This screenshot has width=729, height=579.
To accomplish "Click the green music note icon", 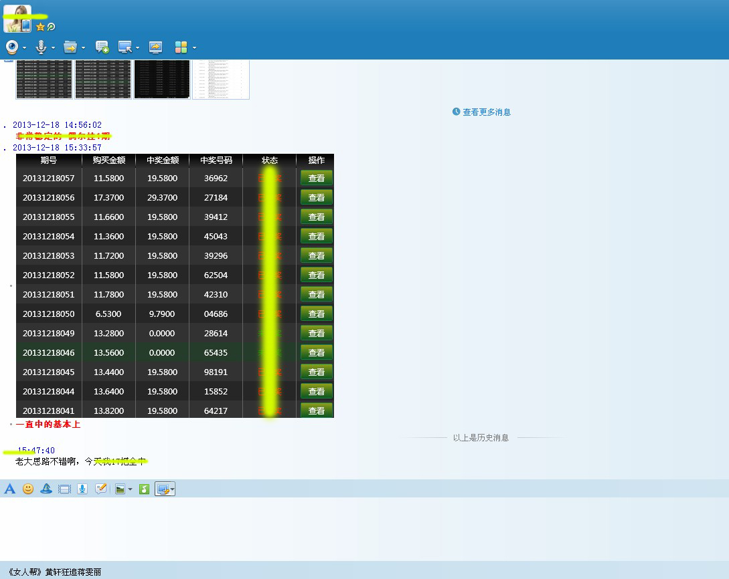I will [x=144, y=489].
